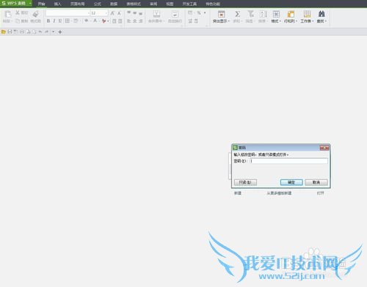The image size is (367, 287).
Task: Click the 确定 OK button in dialog
Action: pyautogui.click(x=291, y=182)
